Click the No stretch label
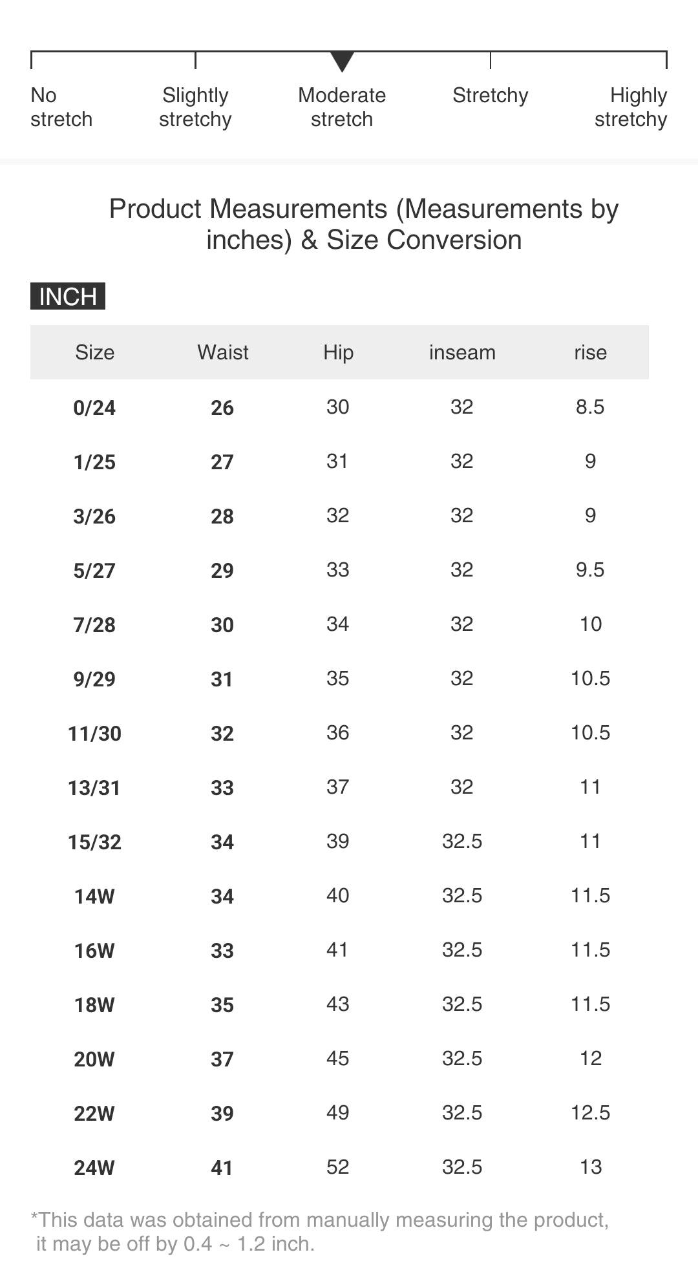The height and width of the screenshot is (1261, 698). [x=61, y=107]
